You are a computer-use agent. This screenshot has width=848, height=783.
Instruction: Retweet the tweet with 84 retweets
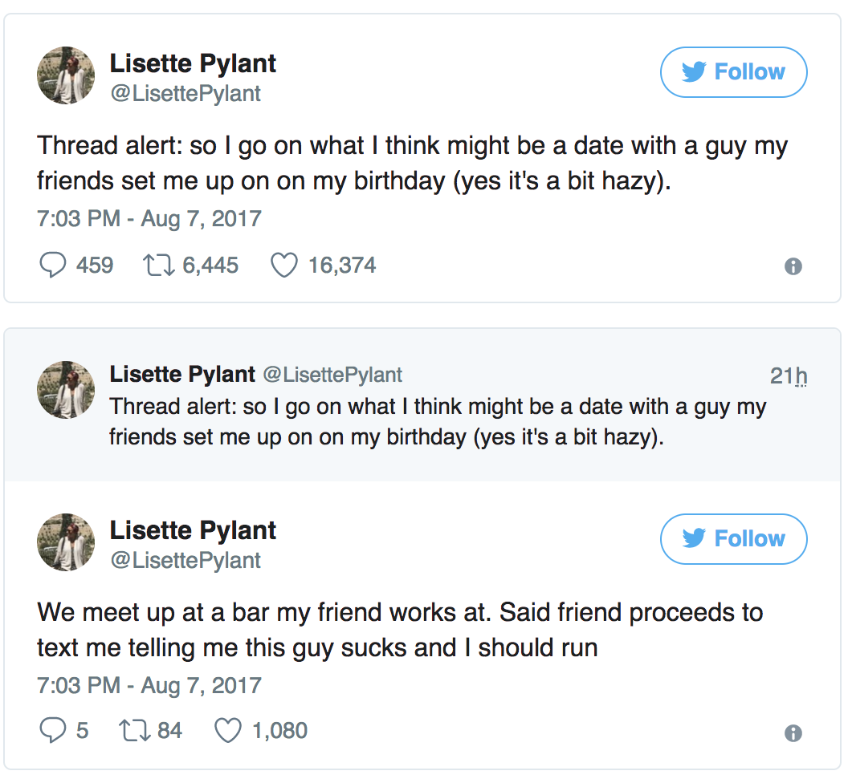click(x=135, y=731)
